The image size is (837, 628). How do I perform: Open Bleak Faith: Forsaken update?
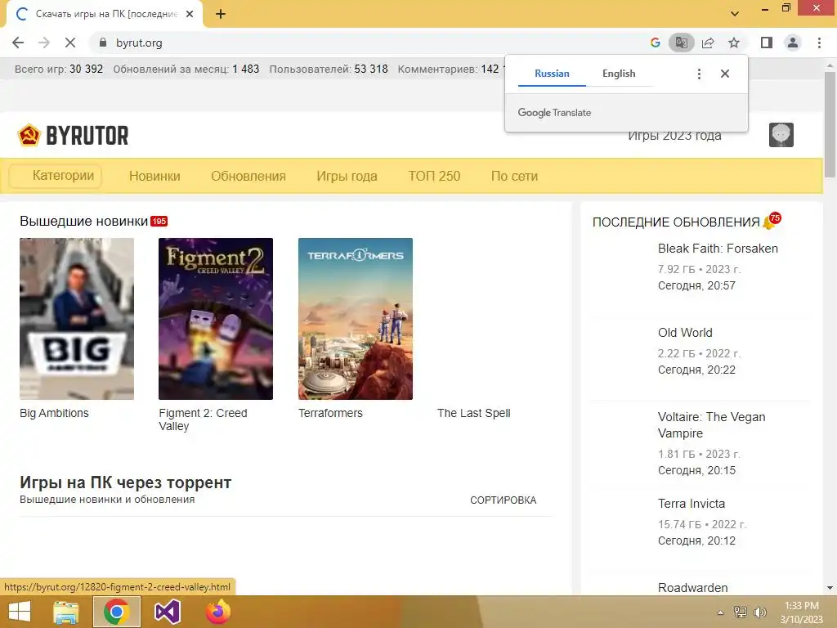tap(718, 249)
